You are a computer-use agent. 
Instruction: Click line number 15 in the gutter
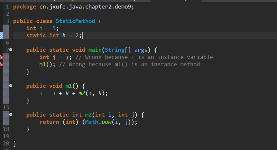click(6, 107)
